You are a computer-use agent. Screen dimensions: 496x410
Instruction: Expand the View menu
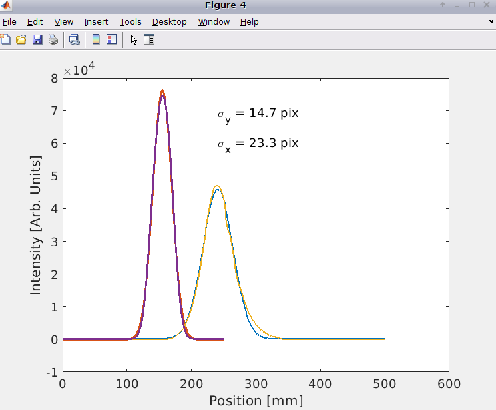pyautogui.click(x=64, y=22)
